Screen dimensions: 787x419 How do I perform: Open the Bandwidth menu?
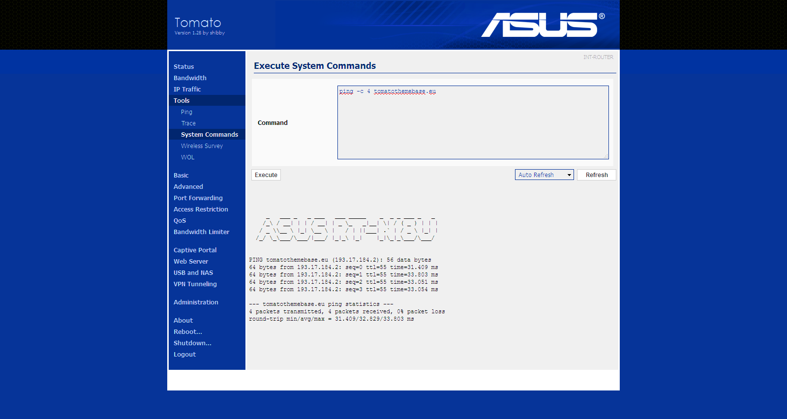pyautogui.click(x=190, y=78)
